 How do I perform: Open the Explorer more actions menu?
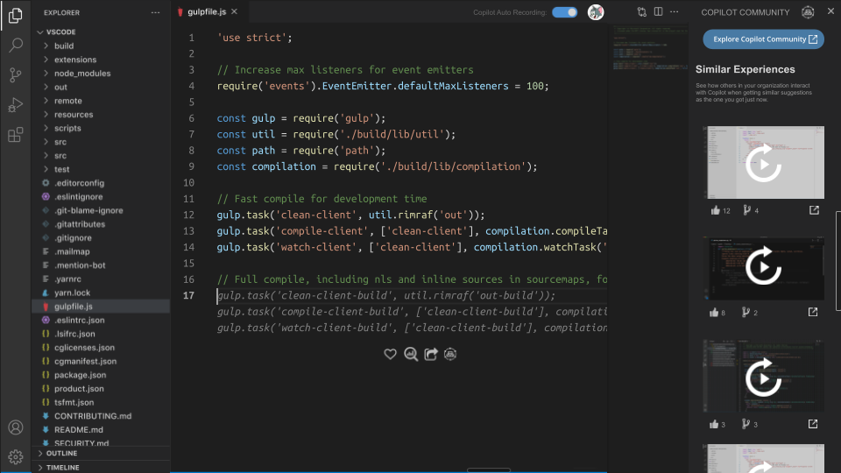tap(155, 12)
